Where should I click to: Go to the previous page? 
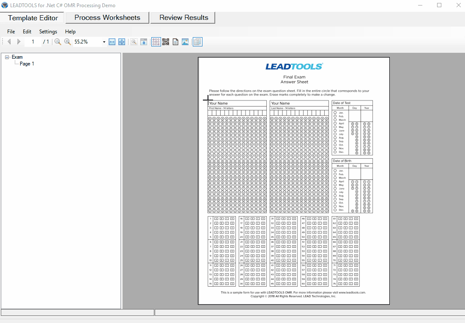point(9,41)
